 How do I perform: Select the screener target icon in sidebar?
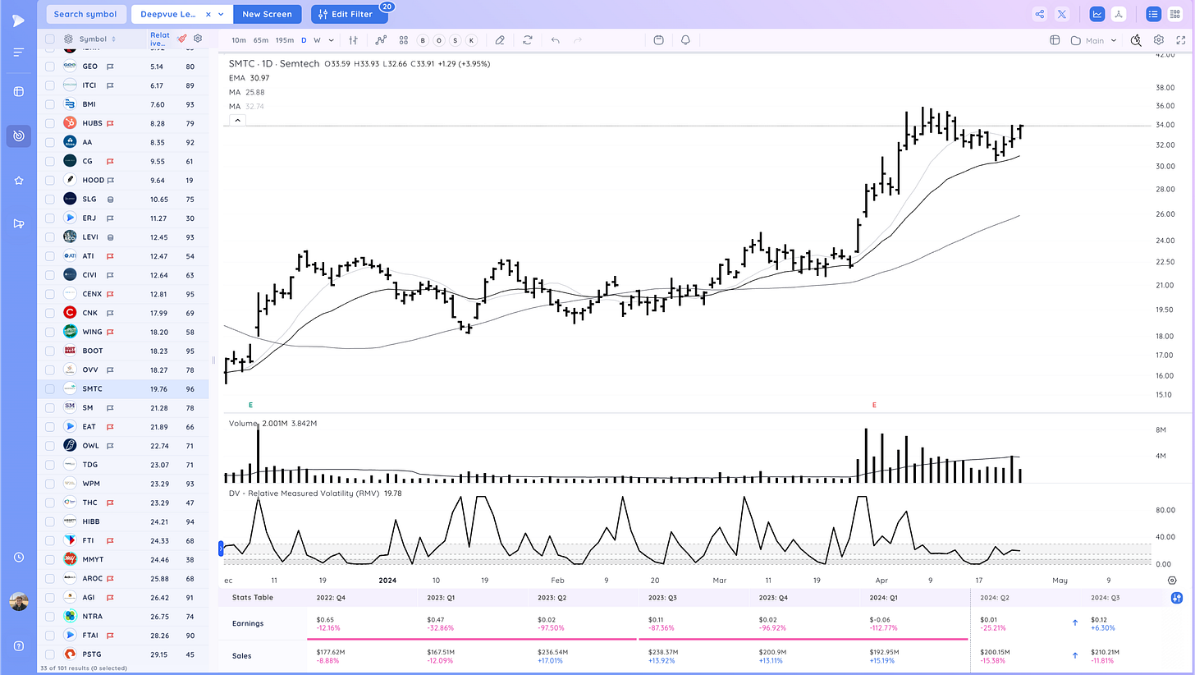click(x=18, y=135)
